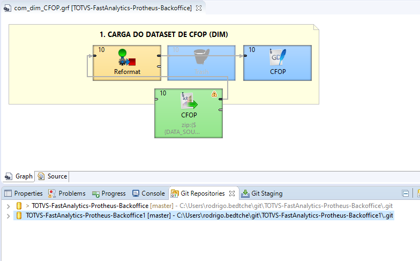Viewport: 420px width, 261px height.
Task: Click the Graph tab icon
Action: (9, 177)
